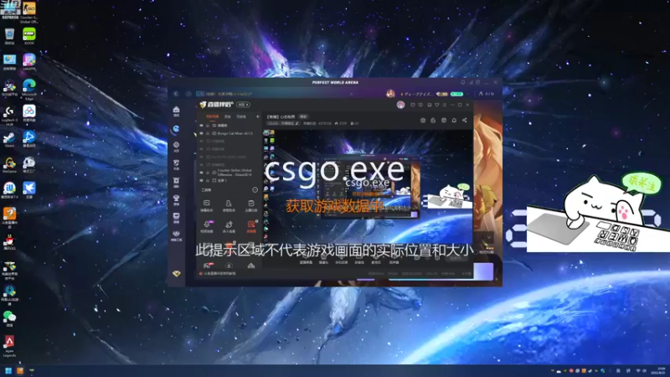The image size is (670, 377).
Task: Add a new scene with plus button
Action: [258, 116]
